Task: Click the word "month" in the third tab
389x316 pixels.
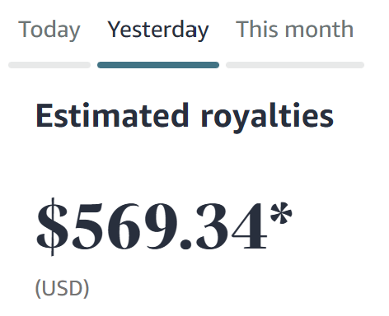Action: click(319, 29)
